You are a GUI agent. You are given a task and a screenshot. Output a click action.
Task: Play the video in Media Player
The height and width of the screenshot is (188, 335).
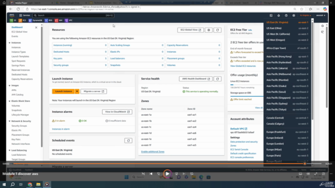(167, 174)
